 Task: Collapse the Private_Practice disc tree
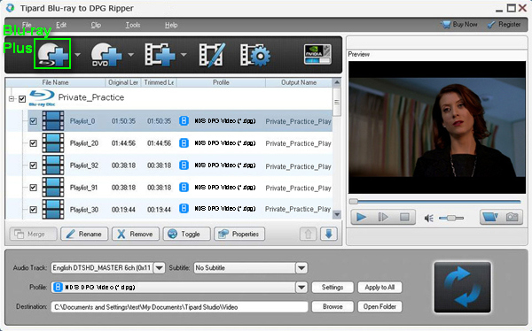click(12, 99)
